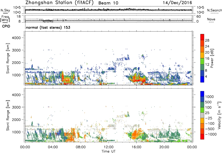The image size is (222, 153).
Task: Click the "1000" tick on the power panel
Action: tap(16, 75)
